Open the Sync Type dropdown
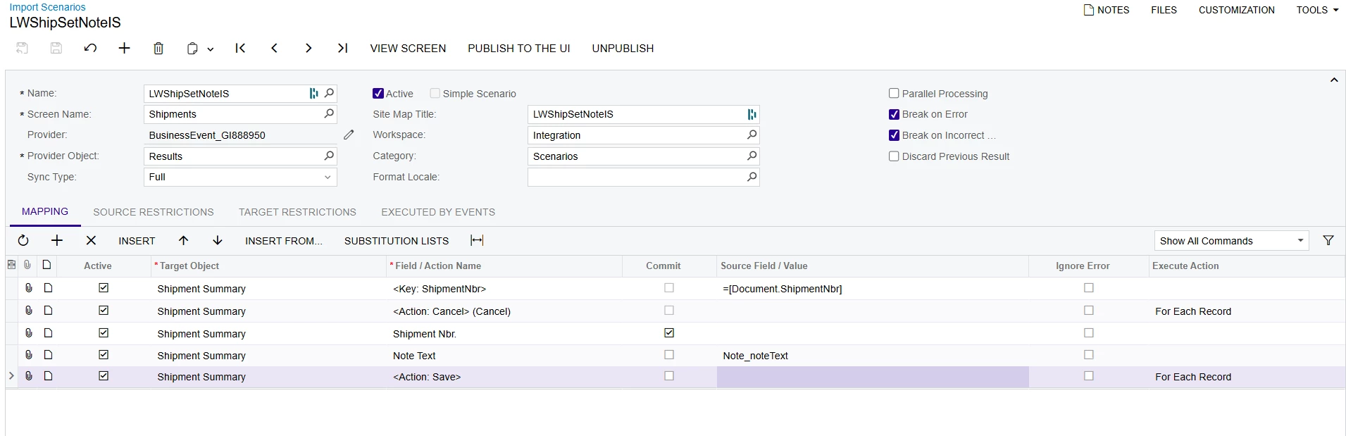Screen dimensions: 1346x436 pyautogui.click(x=240, y=177)
